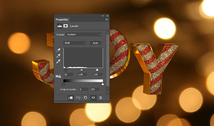The height and width of the screenshot is (126, 214).
Task: Click the histogram graph area
Action: click(x=83, y=58)
